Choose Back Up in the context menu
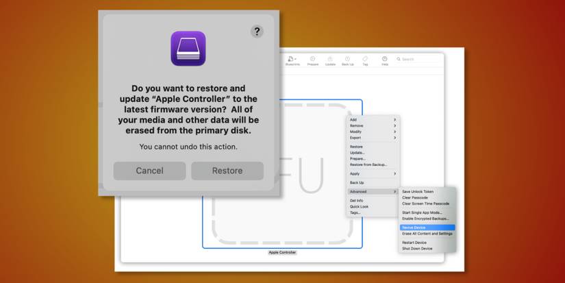Image resolution: width=565 pixels, height=283 pixels. tap(373, 183)
